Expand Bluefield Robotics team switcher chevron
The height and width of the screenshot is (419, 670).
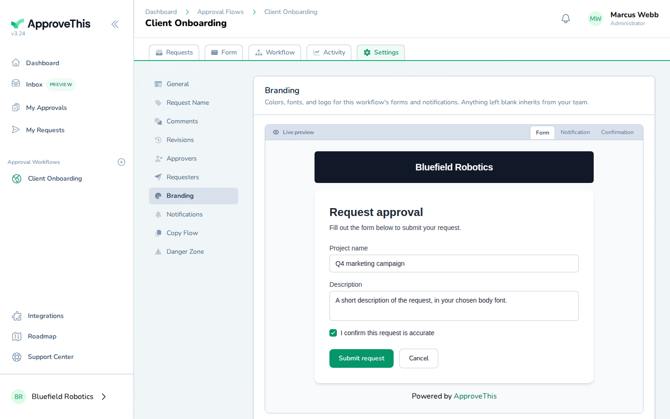pos(104,397)
